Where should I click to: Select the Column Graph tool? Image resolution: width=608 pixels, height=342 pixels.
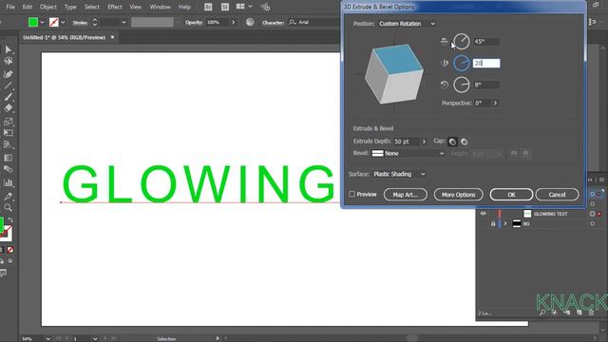(x=8, y=182)
